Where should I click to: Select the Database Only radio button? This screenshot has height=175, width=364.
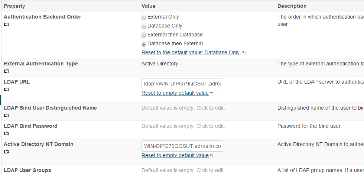144,26
